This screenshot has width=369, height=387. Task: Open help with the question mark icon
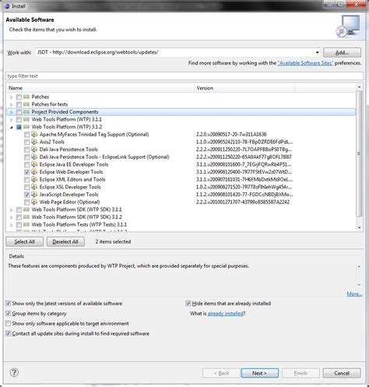14,373
